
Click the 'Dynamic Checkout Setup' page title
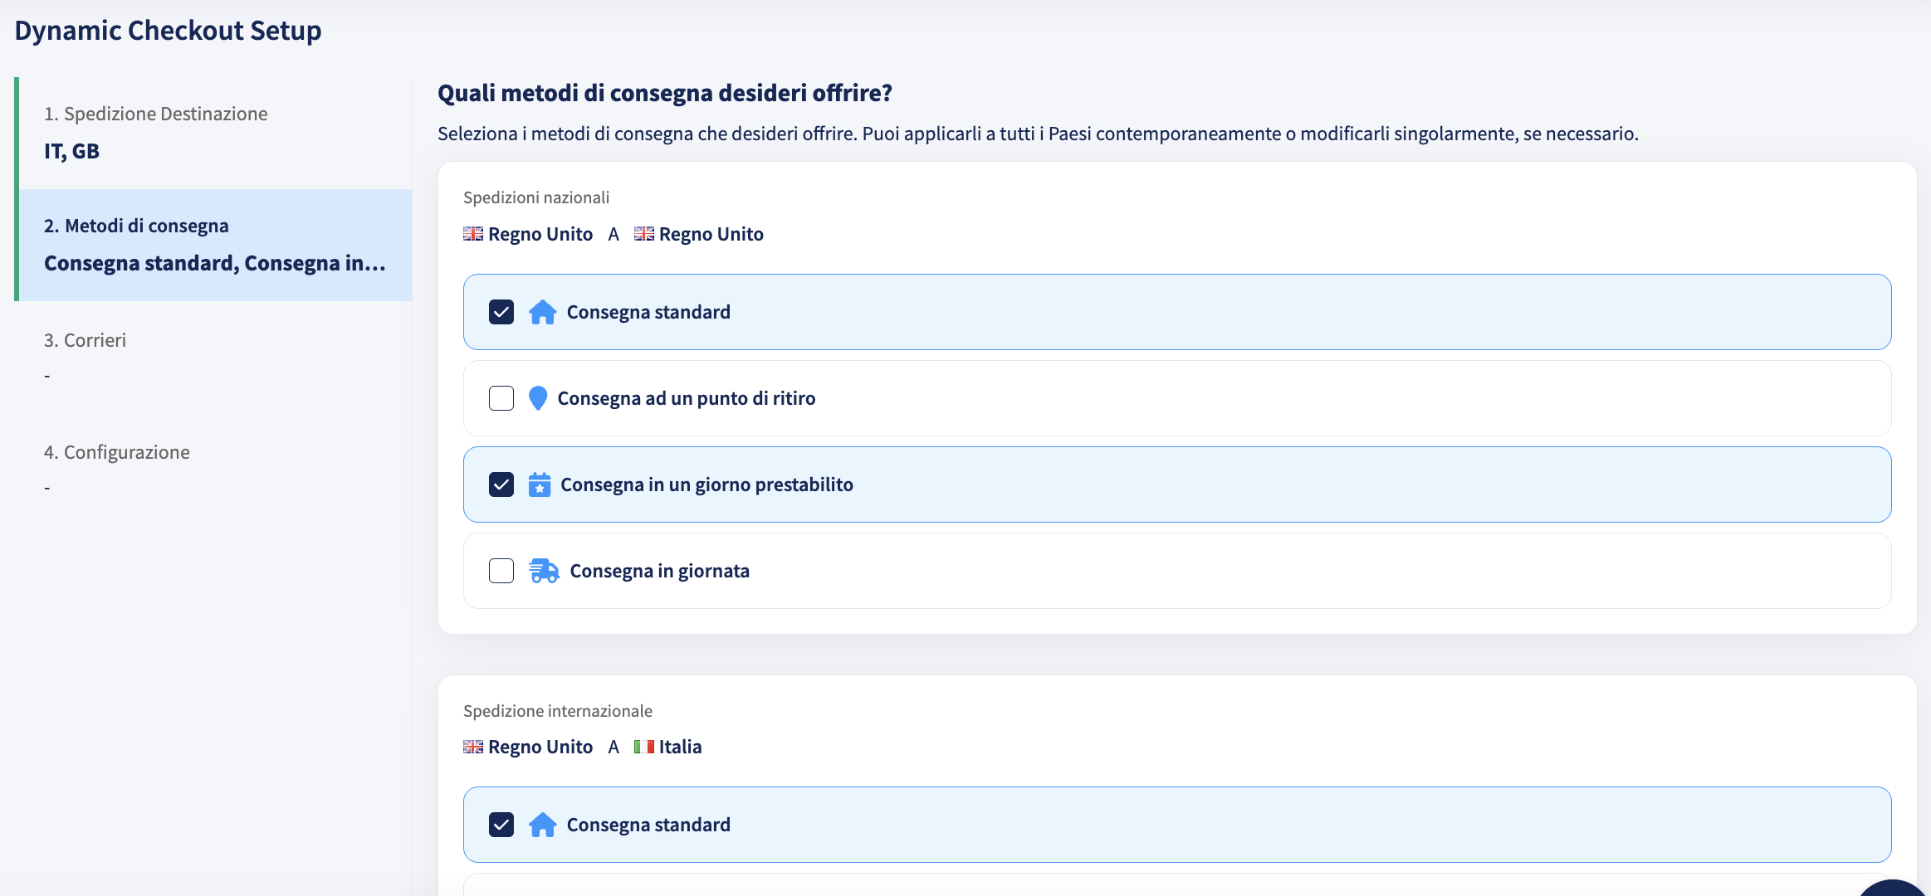168,30
